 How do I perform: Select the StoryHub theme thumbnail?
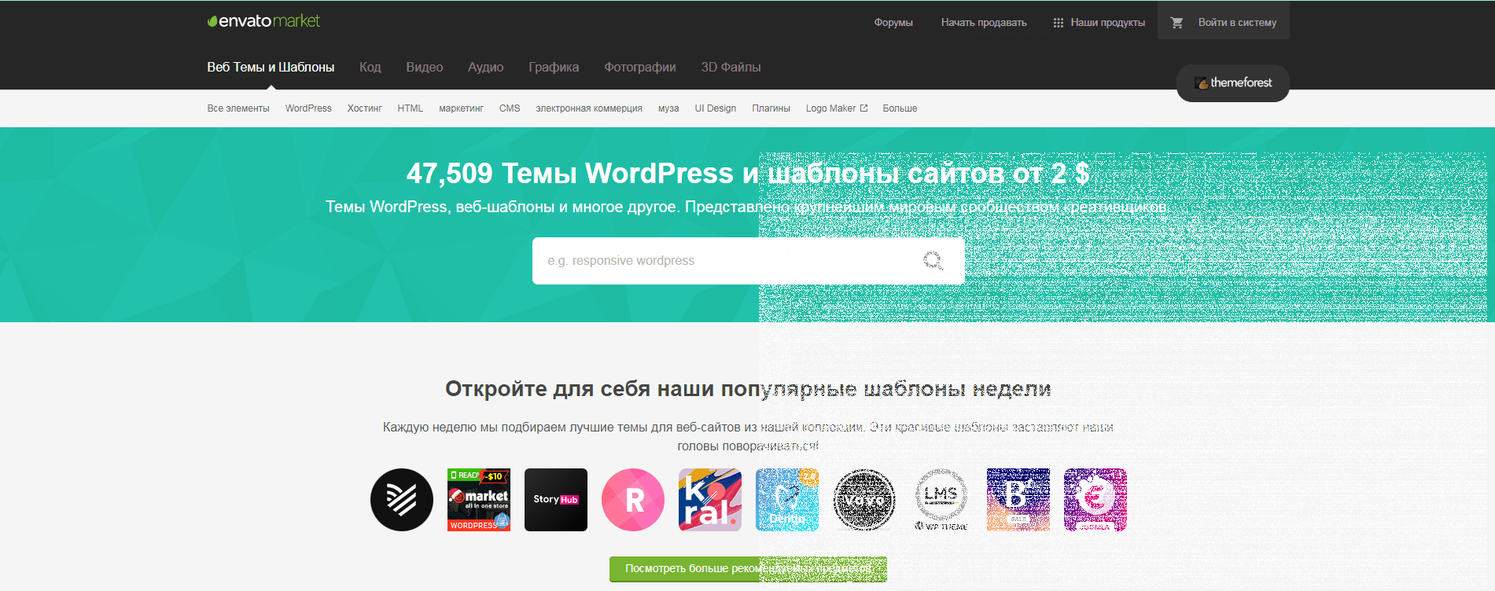556,500
